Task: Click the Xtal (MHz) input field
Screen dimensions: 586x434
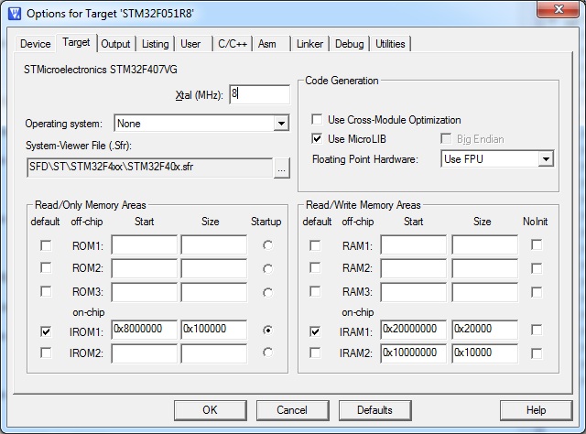Action: click(x=259, y=94)
